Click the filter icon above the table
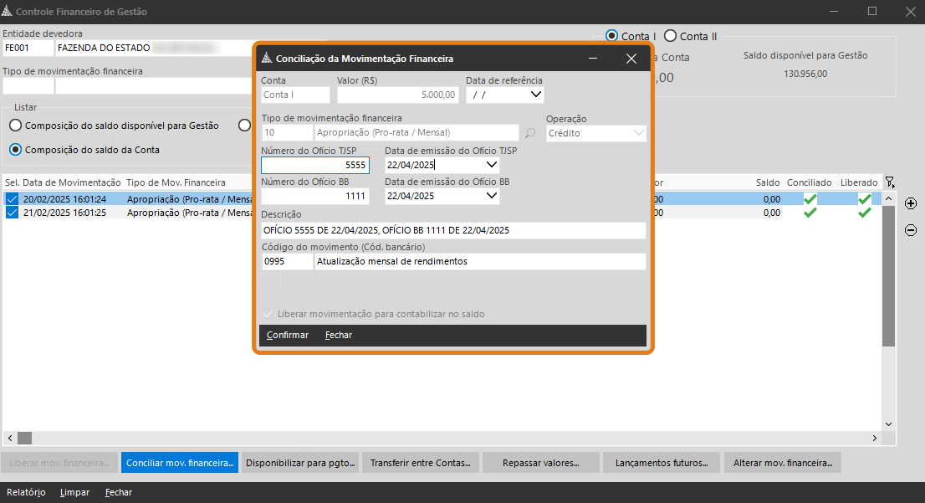Screen dimensions: 925x503 [x=890, y=182]
